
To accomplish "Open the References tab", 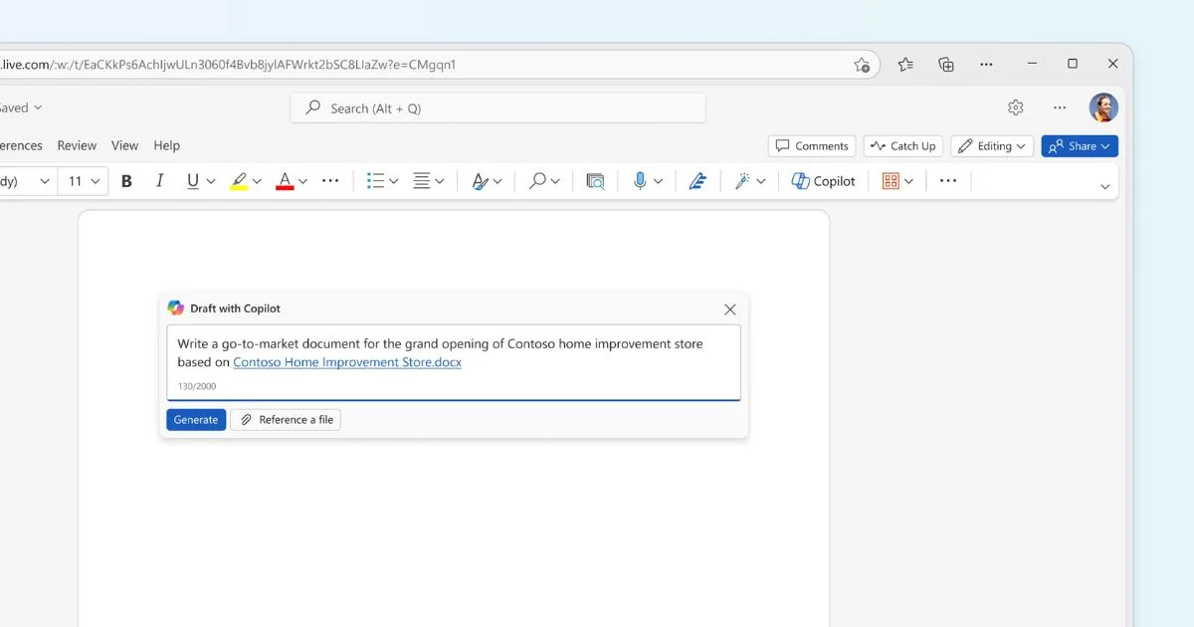I will click(20, 145).
